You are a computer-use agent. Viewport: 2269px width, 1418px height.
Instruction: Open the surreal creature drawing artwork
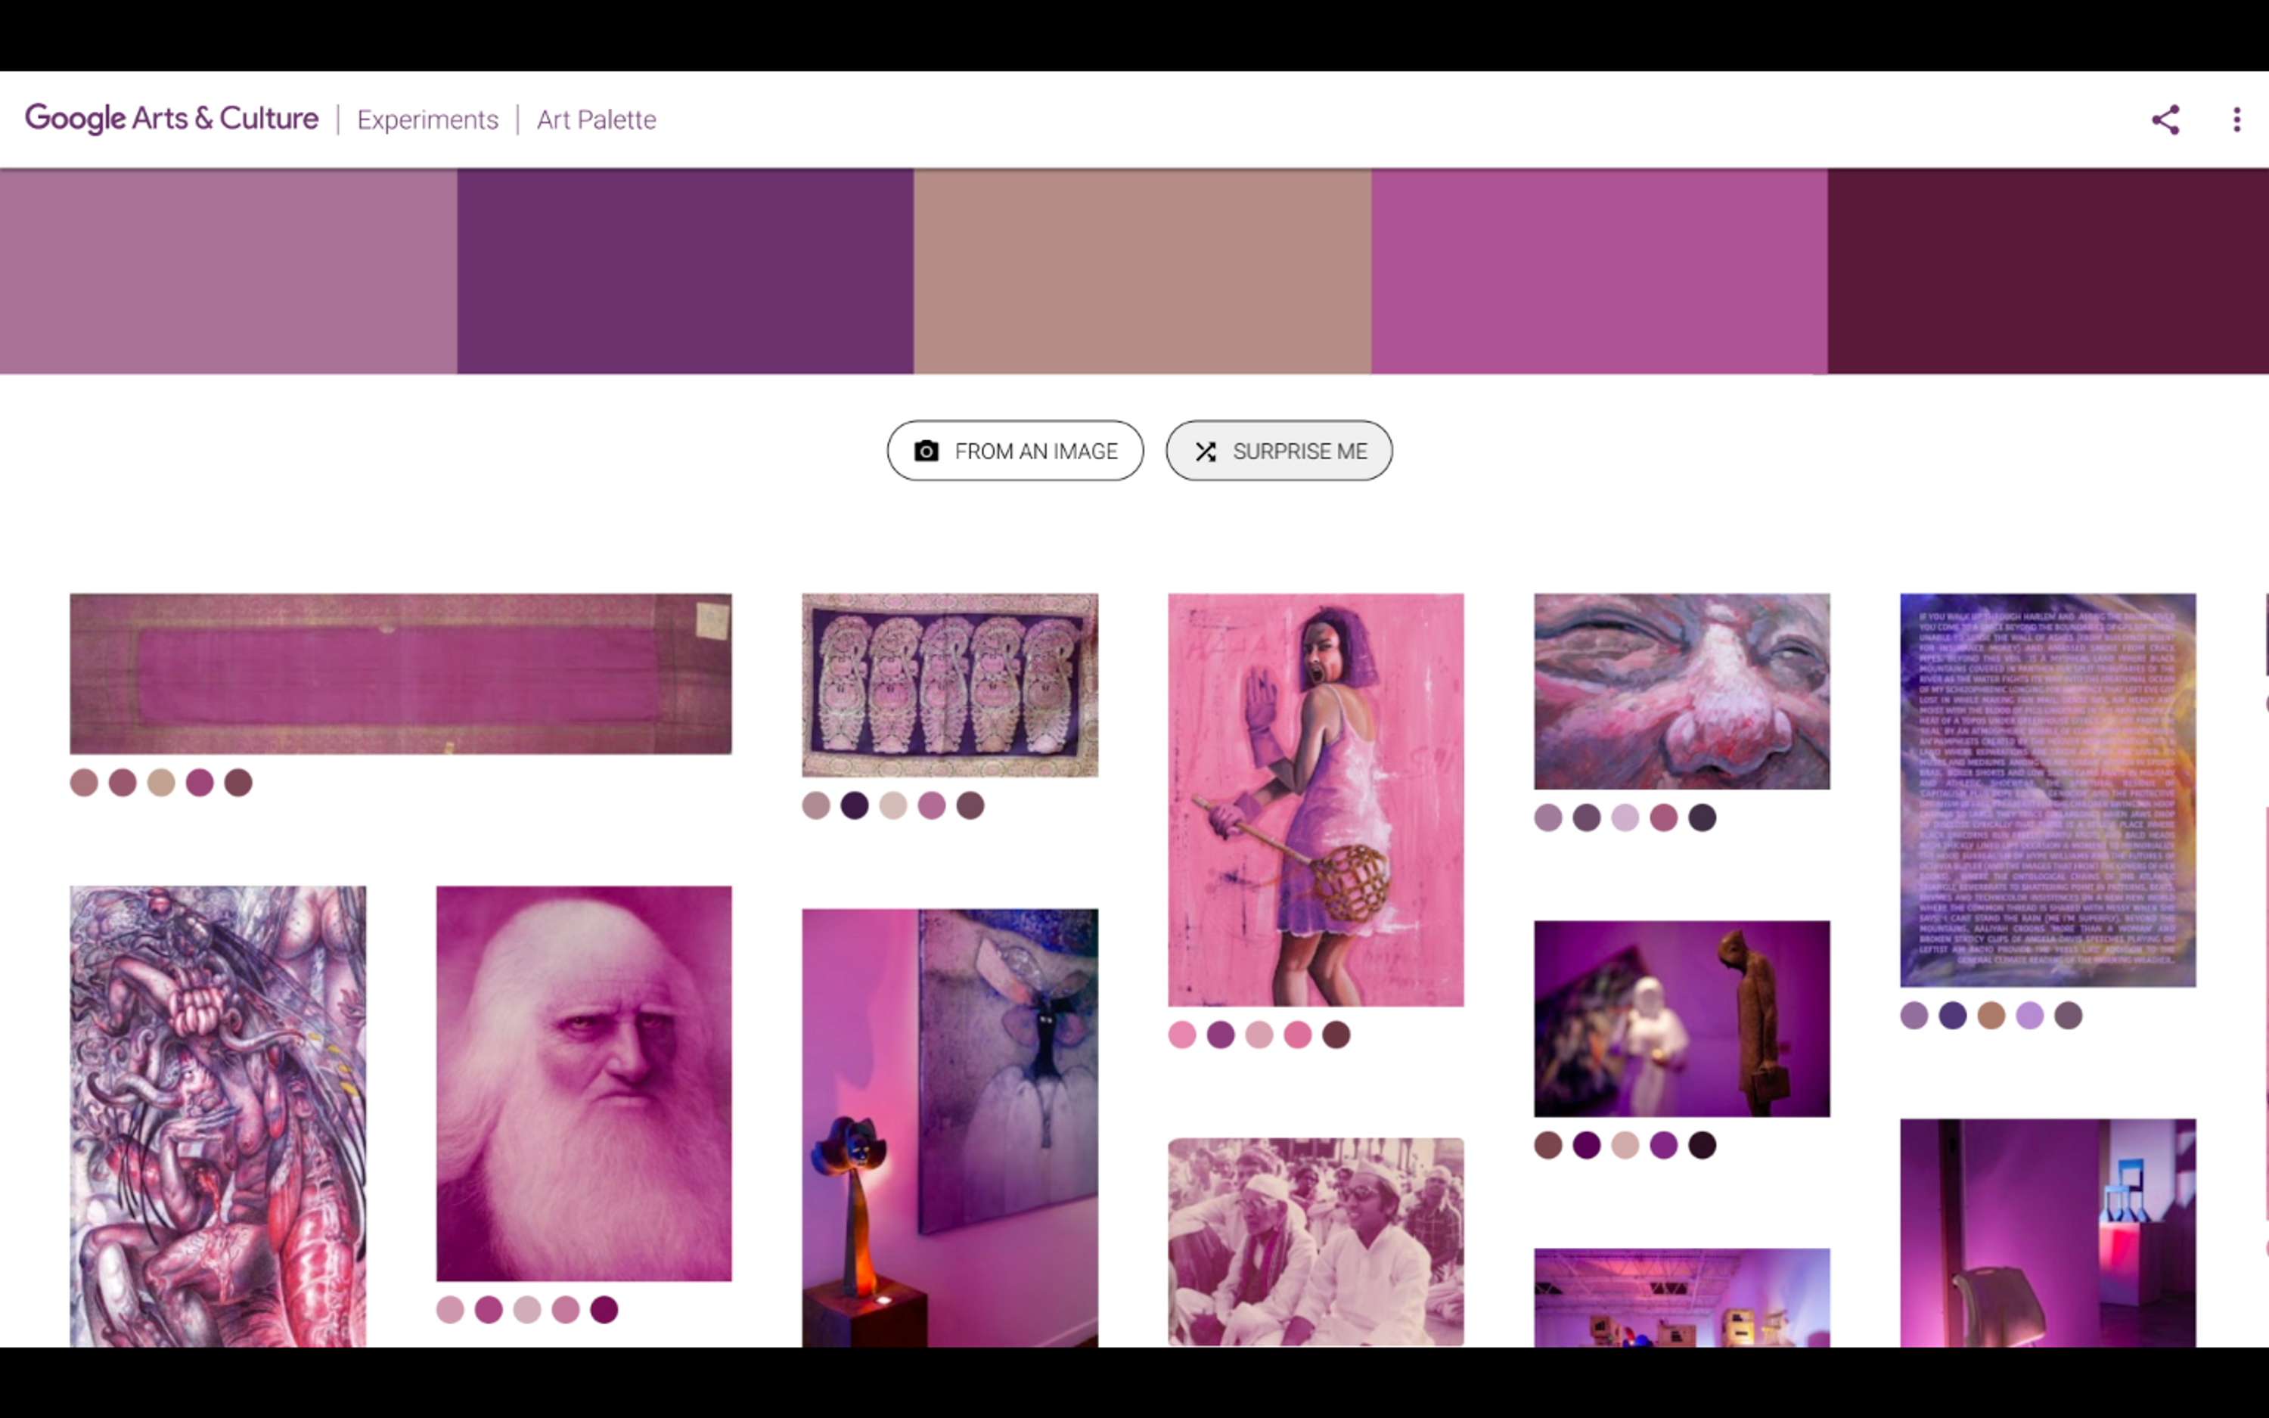[x=218, y=1116]
